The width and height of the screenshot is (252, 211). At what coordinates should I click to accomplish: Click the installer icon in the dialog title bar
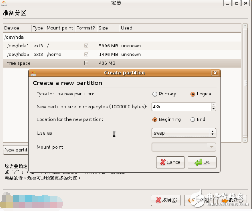pos(33,73)
